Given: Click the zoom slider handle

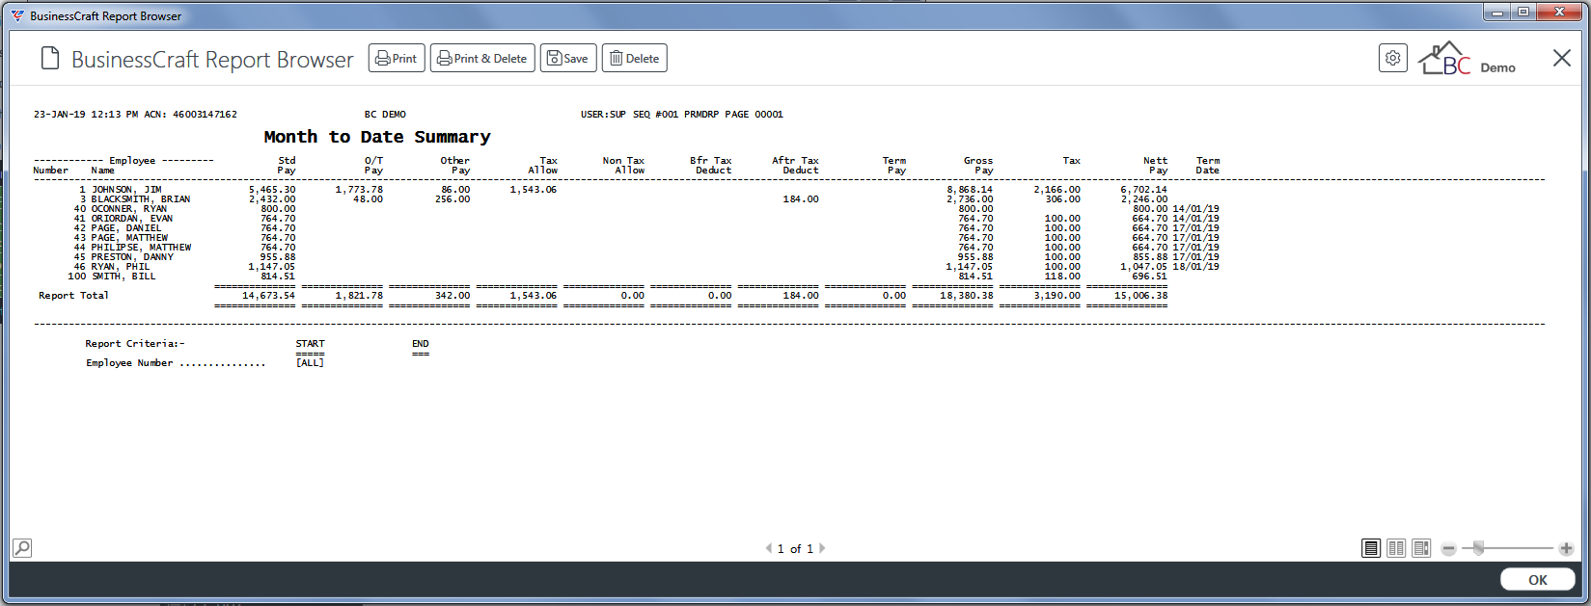Looking at the screenshot, I should 1478,548.
